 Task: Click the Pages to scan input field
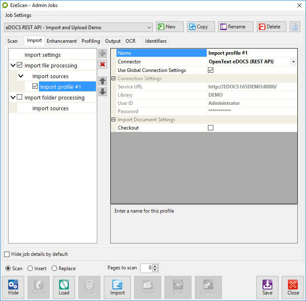pyautogui.click(x=146, y=268)
